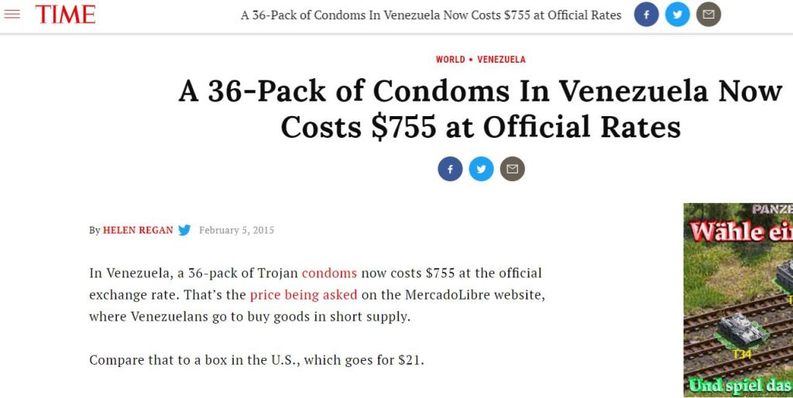This screenshot has height=398, width=793.
Task: Share on Facebook from the top header bar
Action: click(x=647, y=15)
